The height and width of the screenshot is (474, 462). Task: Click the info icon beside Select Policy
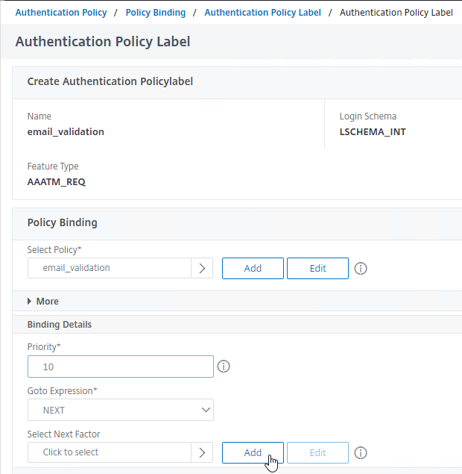(361, 269)
